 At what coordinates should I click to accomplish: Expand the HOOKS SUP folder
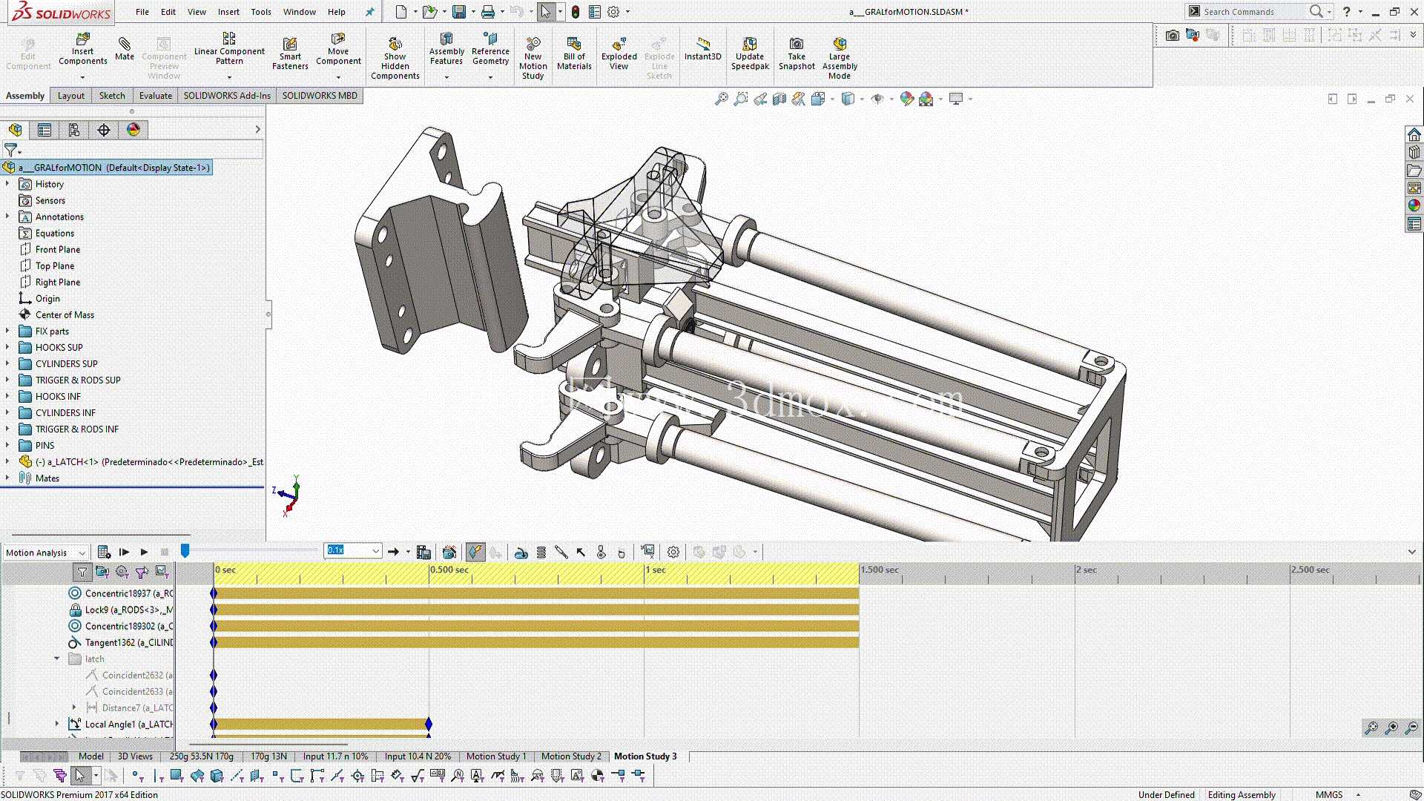pos(7,347)
